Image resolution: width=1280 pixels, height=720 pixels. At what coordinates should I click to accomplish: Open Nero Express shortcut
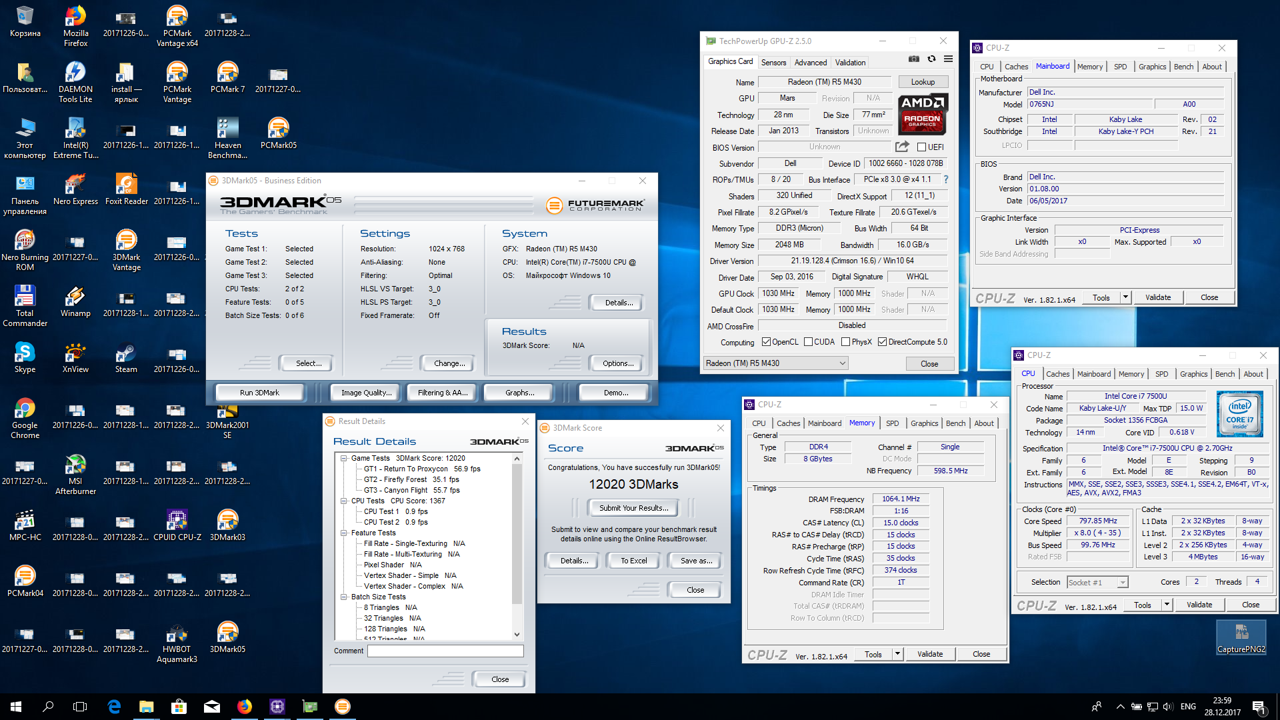[x=75, y=189]
